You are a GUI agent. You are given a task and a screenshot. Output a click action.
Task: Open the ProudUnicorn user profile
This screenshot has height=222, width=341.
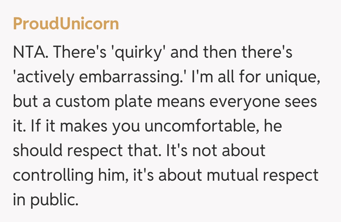(x=66, y=24)
